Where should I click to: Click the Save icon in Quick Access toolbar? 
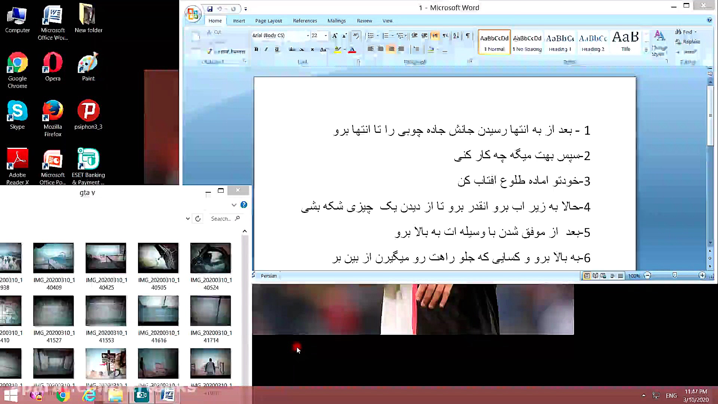pos(210,9)
